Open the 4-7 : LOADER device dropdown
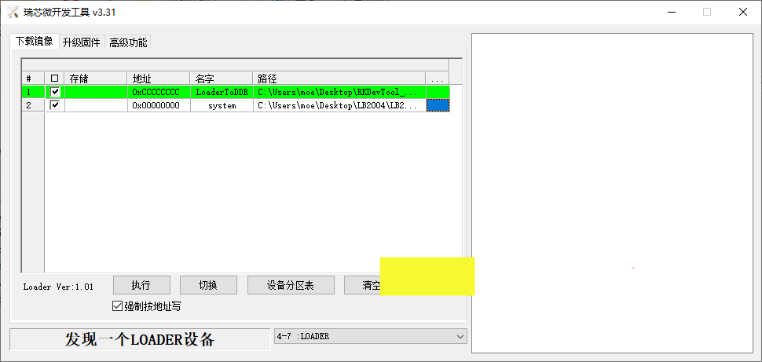The image size is (762, 362). [x=460, y=336]
